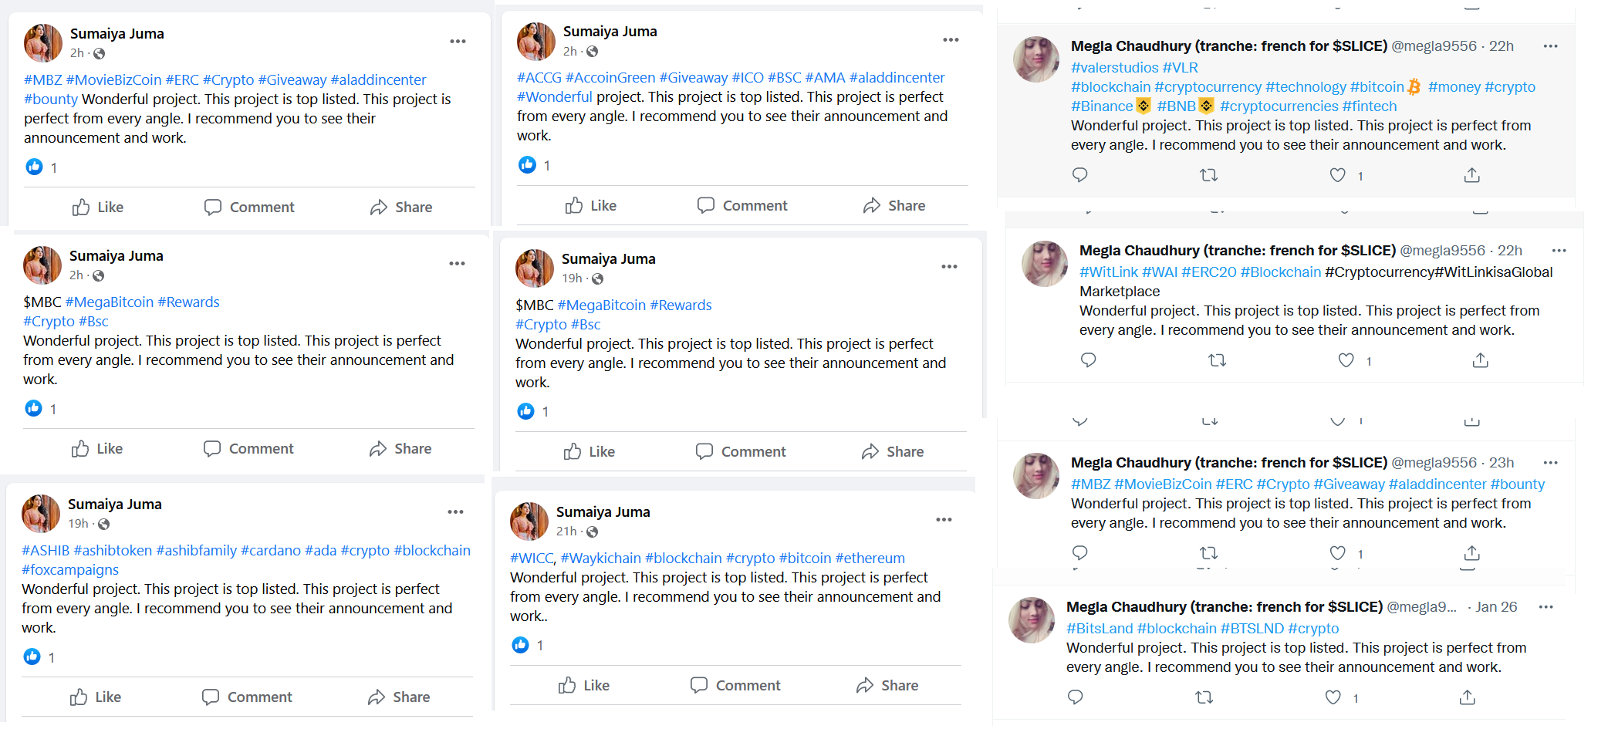
Task: Open Sumaiya Juma avatar on #ASHIB post
Action: click(41, 514)
